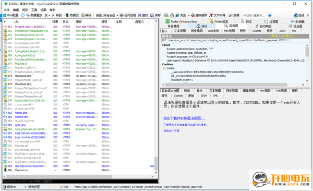The width and height of the screenshot is (313, 191).
Task: Click the request headers horizontal scrollbar right arrow
Action: [x=303, y=85]
